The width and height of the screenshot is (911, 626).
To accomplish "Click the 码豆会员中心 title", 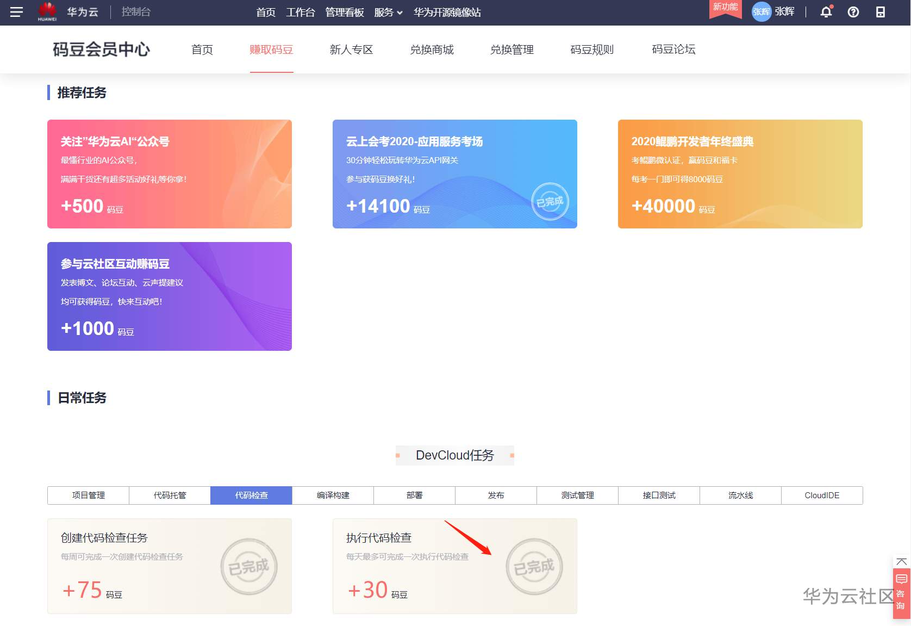I will coord(101,49).
